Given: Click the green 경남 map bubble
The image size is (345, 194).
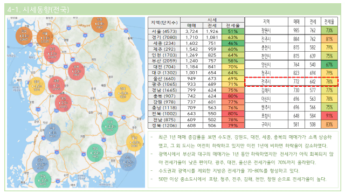Looking at the screenshot, I should click(95, 153).
